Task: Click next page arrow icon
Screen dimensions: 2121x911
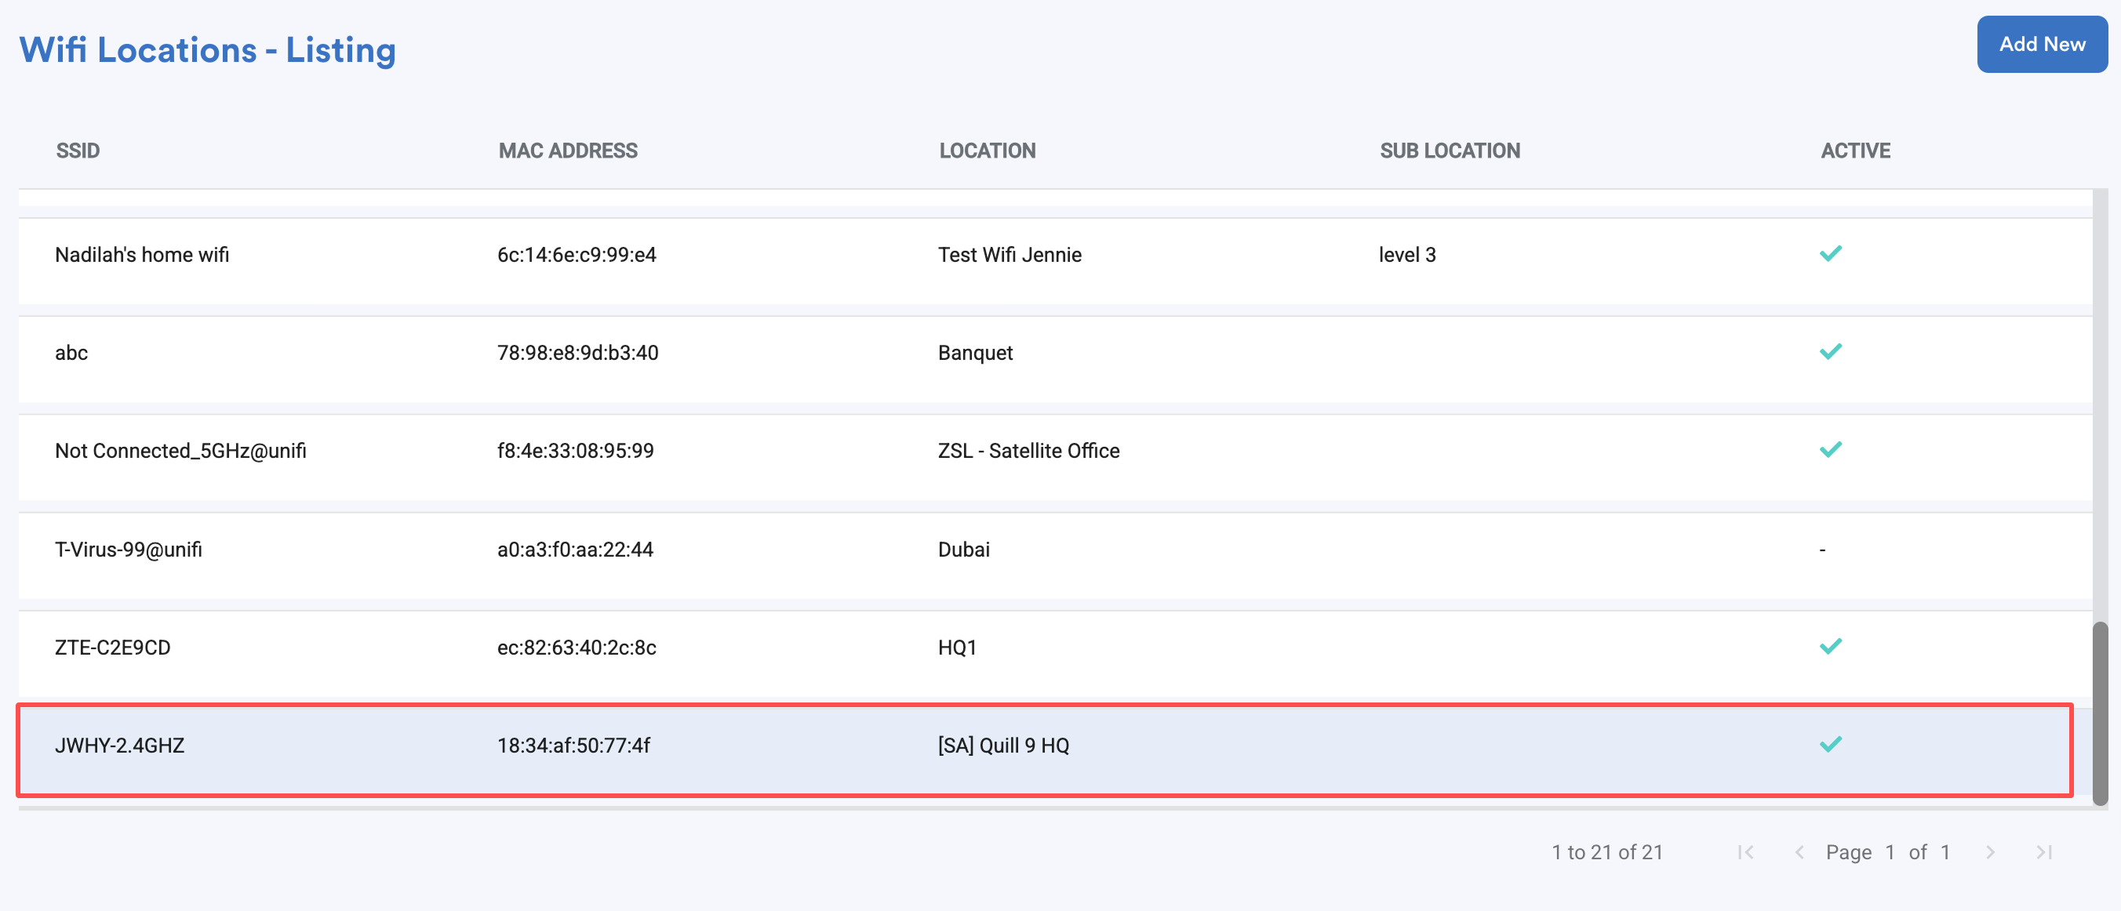Action: coord(1989,851)
